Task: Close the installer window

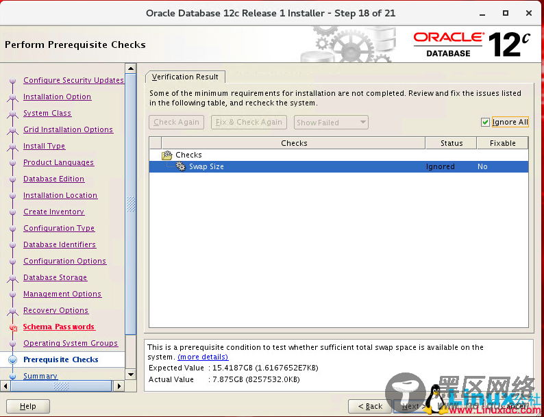Action: click(x=529, y=13)
